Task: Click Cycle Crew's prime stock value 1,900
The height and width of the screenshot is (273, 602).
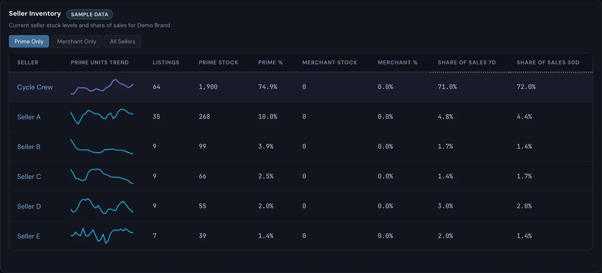Action: point(208,87)
